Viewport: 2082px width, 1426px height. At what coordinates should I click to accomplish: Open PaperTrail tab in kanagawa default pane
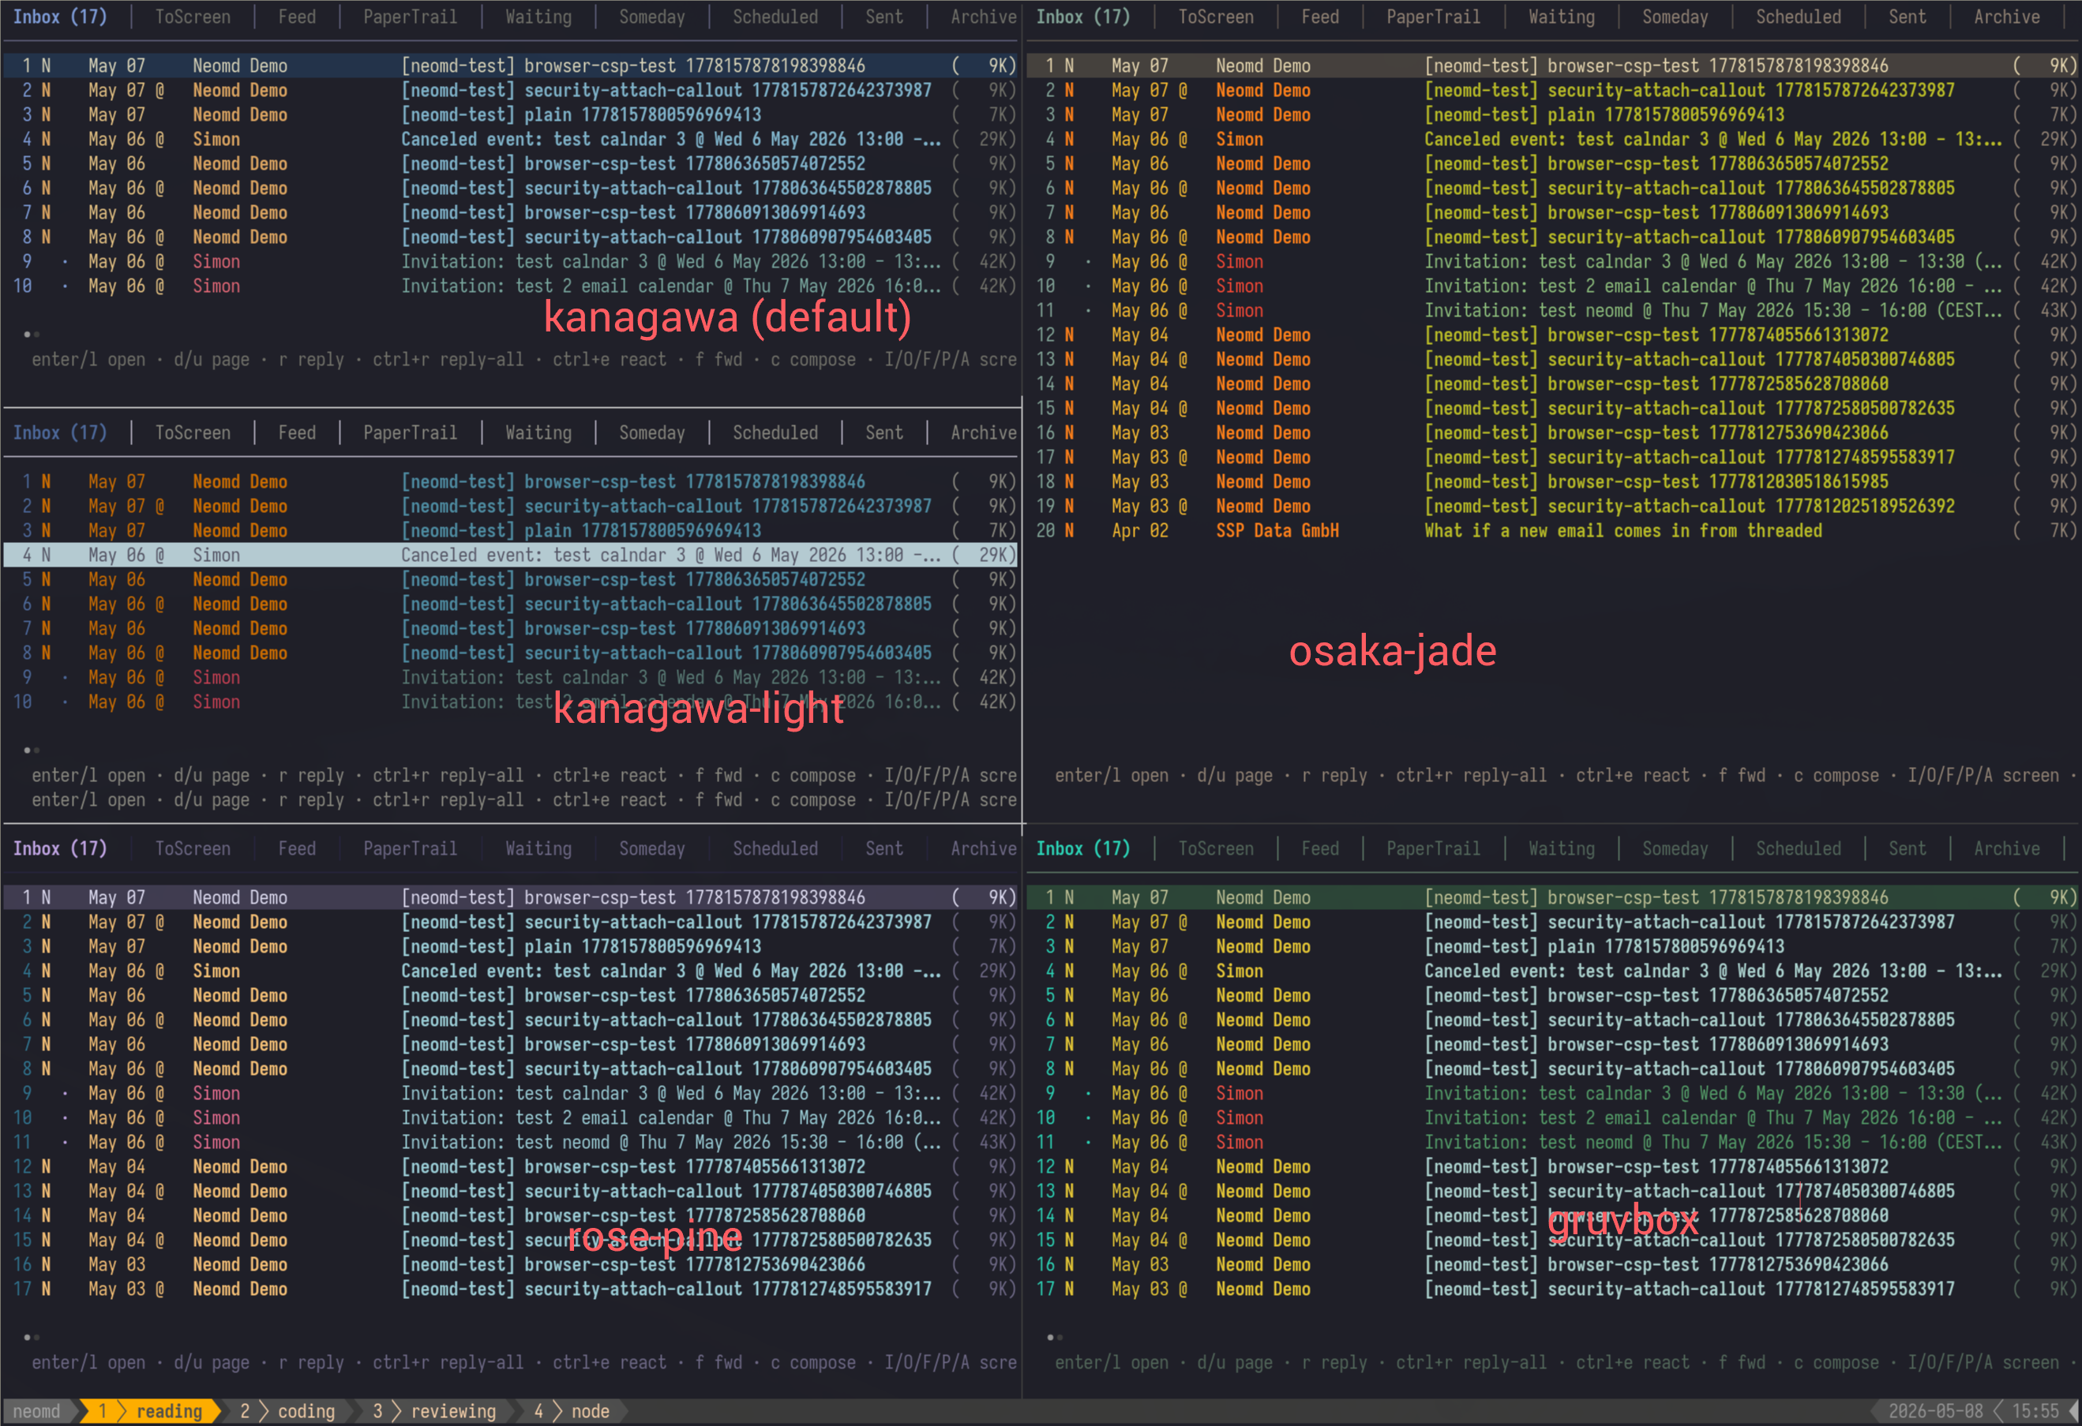pyautogui.click(x=410, y=17)
